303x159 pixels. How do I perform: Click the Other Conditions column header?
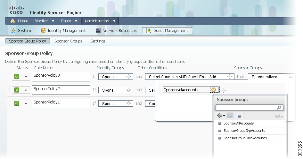point(152,68)
